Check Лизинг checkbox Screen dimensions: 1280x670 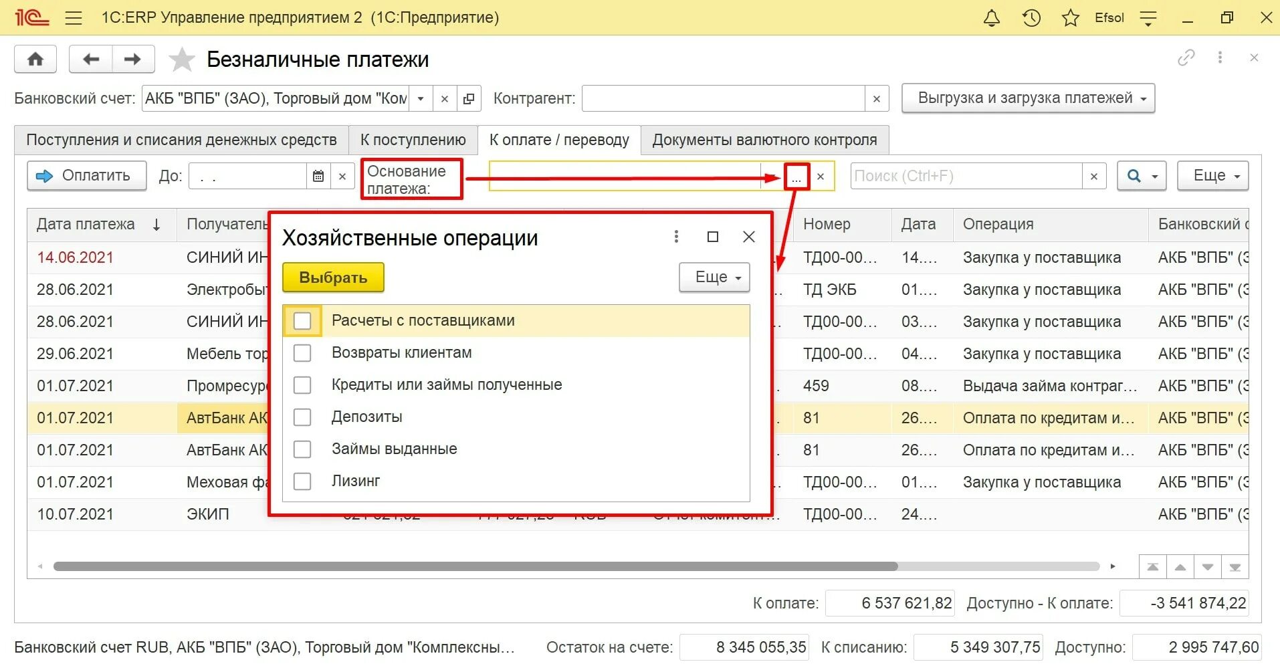coord(302,481)
